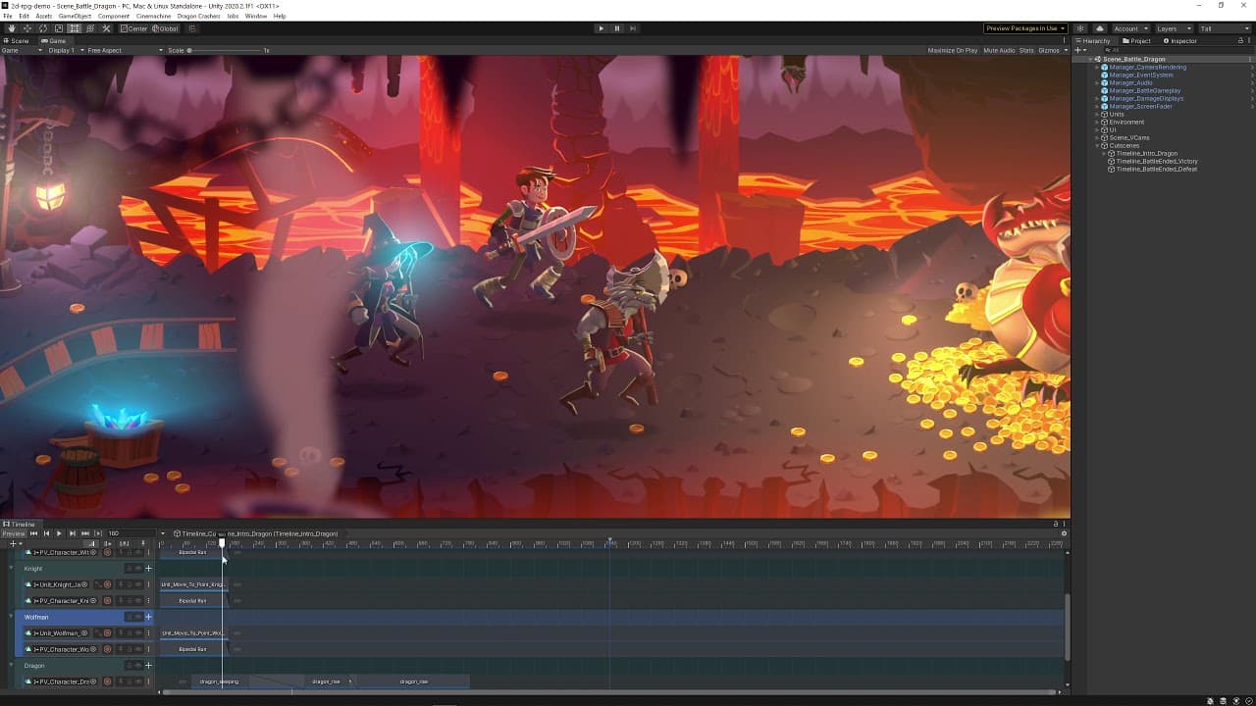Click the editor Step button

tap(633, 28)
